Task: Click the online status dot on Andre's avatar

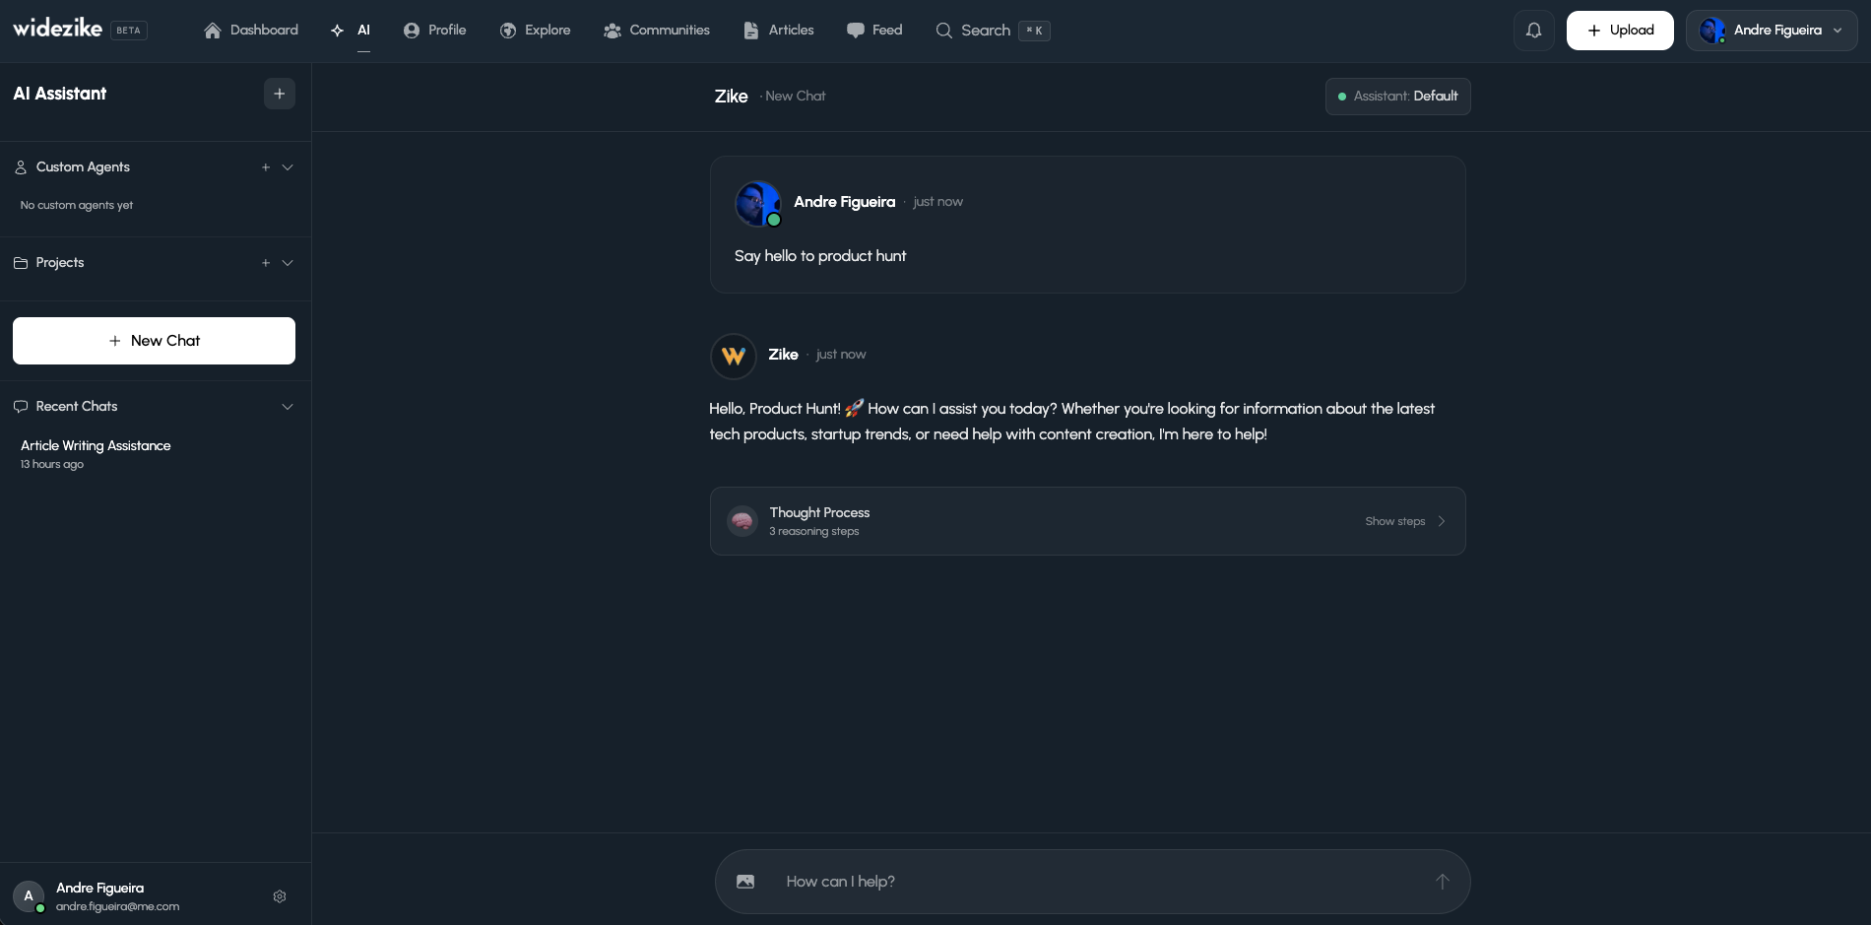Action: (775, 221)
